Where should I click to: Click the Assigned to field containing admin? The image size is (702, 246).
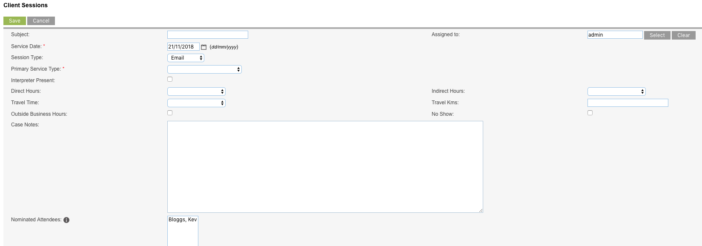click(615, 35)
